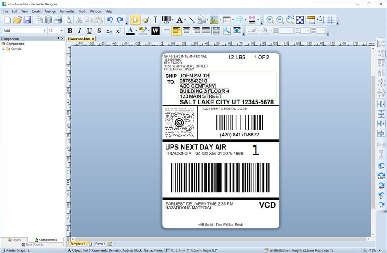Select the barcode tool

click(x=166, y=20)
